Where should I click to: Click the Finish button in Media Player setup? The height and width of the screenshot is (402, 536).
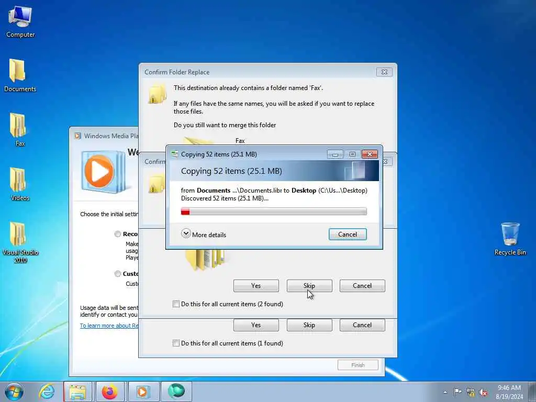pyautogui.click(x=358, y=365)
